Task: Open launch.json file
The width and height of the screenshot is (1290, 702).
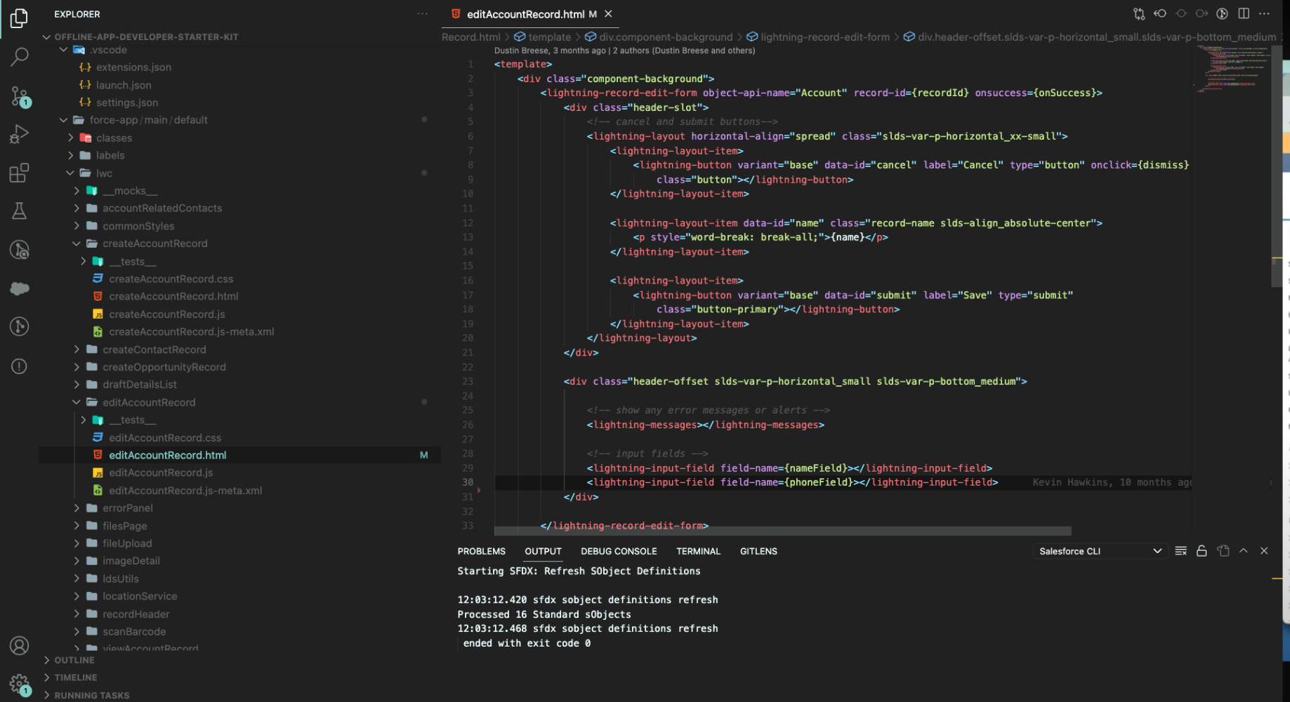Action: pos(124,85)
